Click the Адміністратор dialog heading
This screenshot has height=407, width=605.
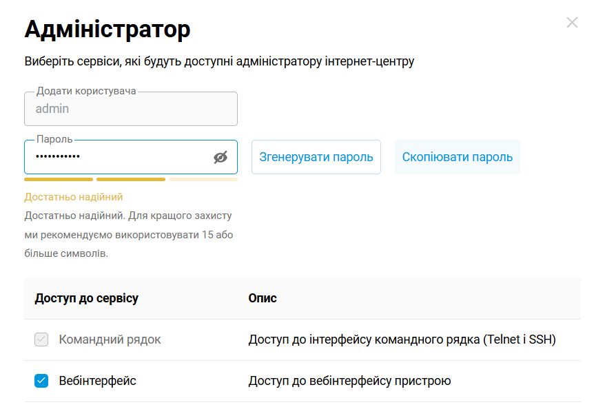point(107,30)
